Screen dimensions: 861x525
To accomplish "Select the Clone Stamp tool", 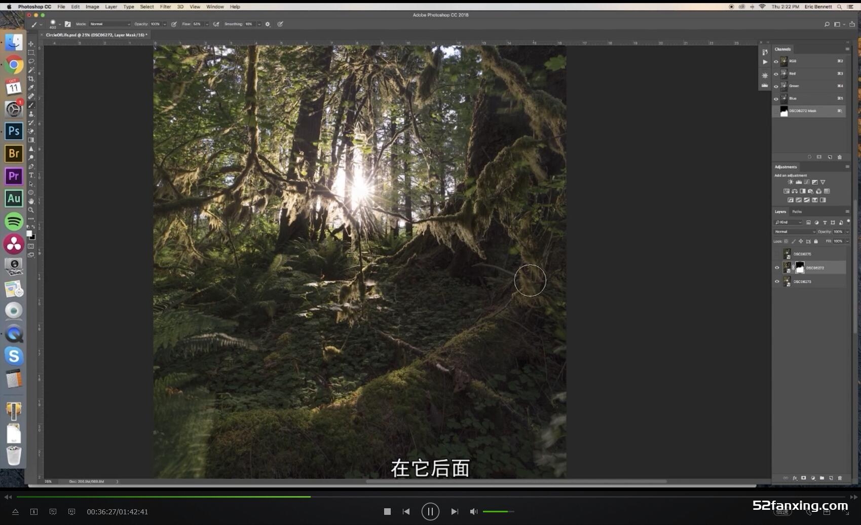I will pos(31,114).
